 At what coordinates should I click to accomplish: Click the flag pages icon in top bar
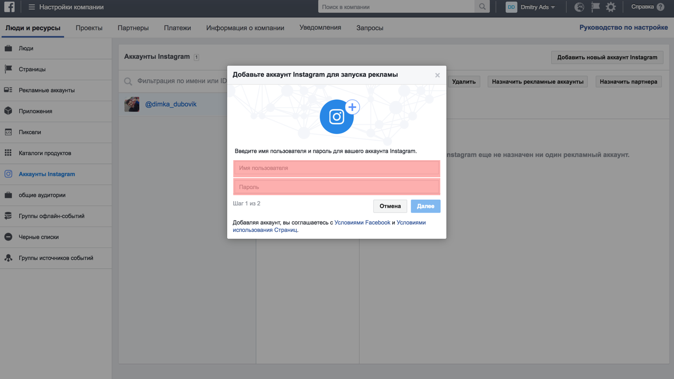point(595,7)
